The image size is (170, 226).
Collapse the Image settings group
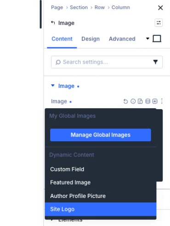coord(53,86)
